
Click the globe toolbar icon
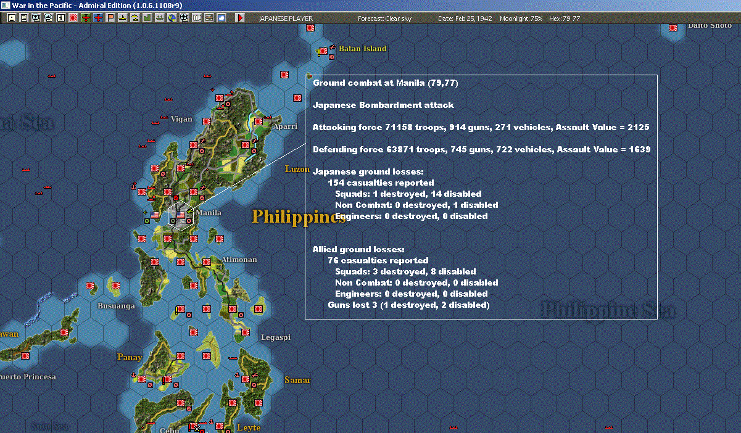[172, 18]
